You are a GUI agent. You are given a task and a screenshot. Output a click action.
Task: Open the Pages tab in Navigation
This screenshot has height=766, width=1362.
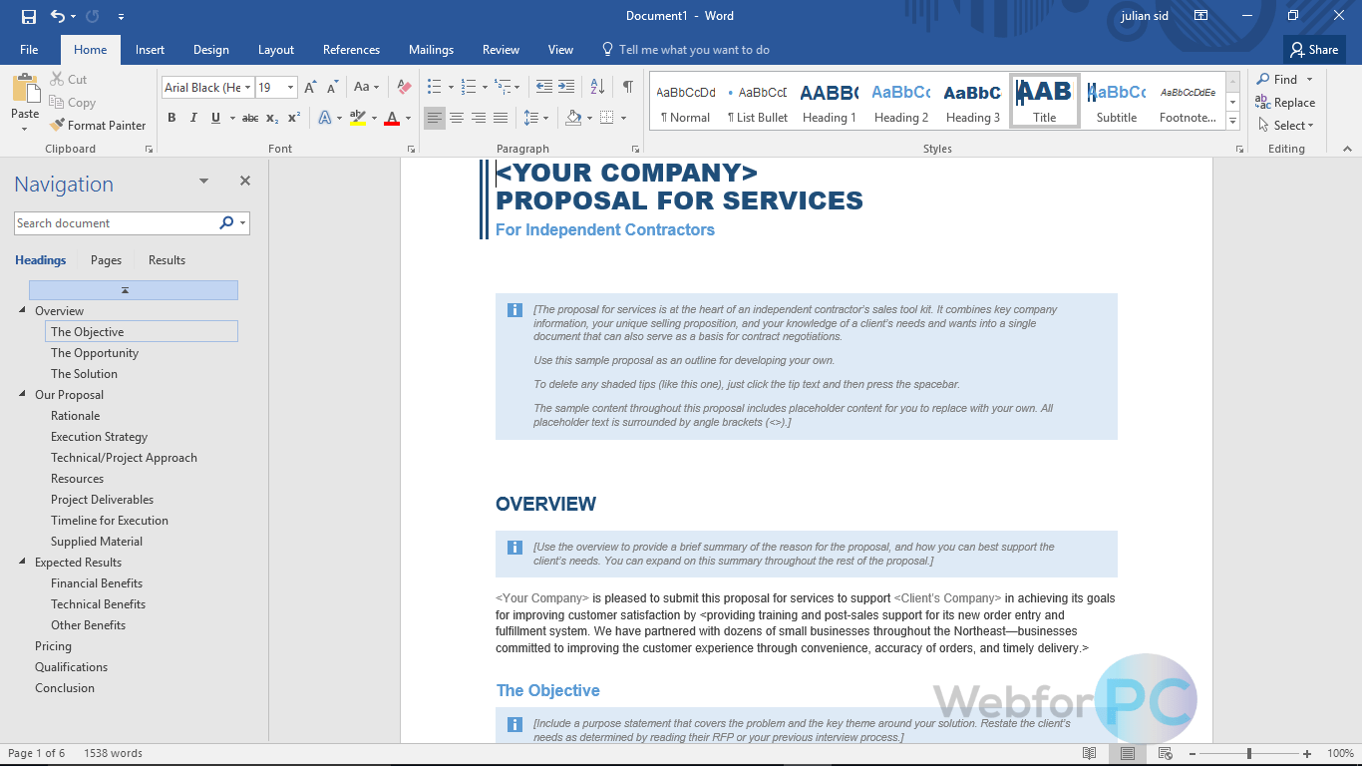106,260
